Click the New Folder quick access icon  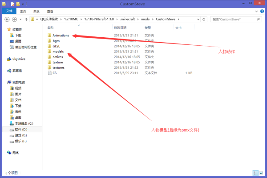tap(18, 4)
